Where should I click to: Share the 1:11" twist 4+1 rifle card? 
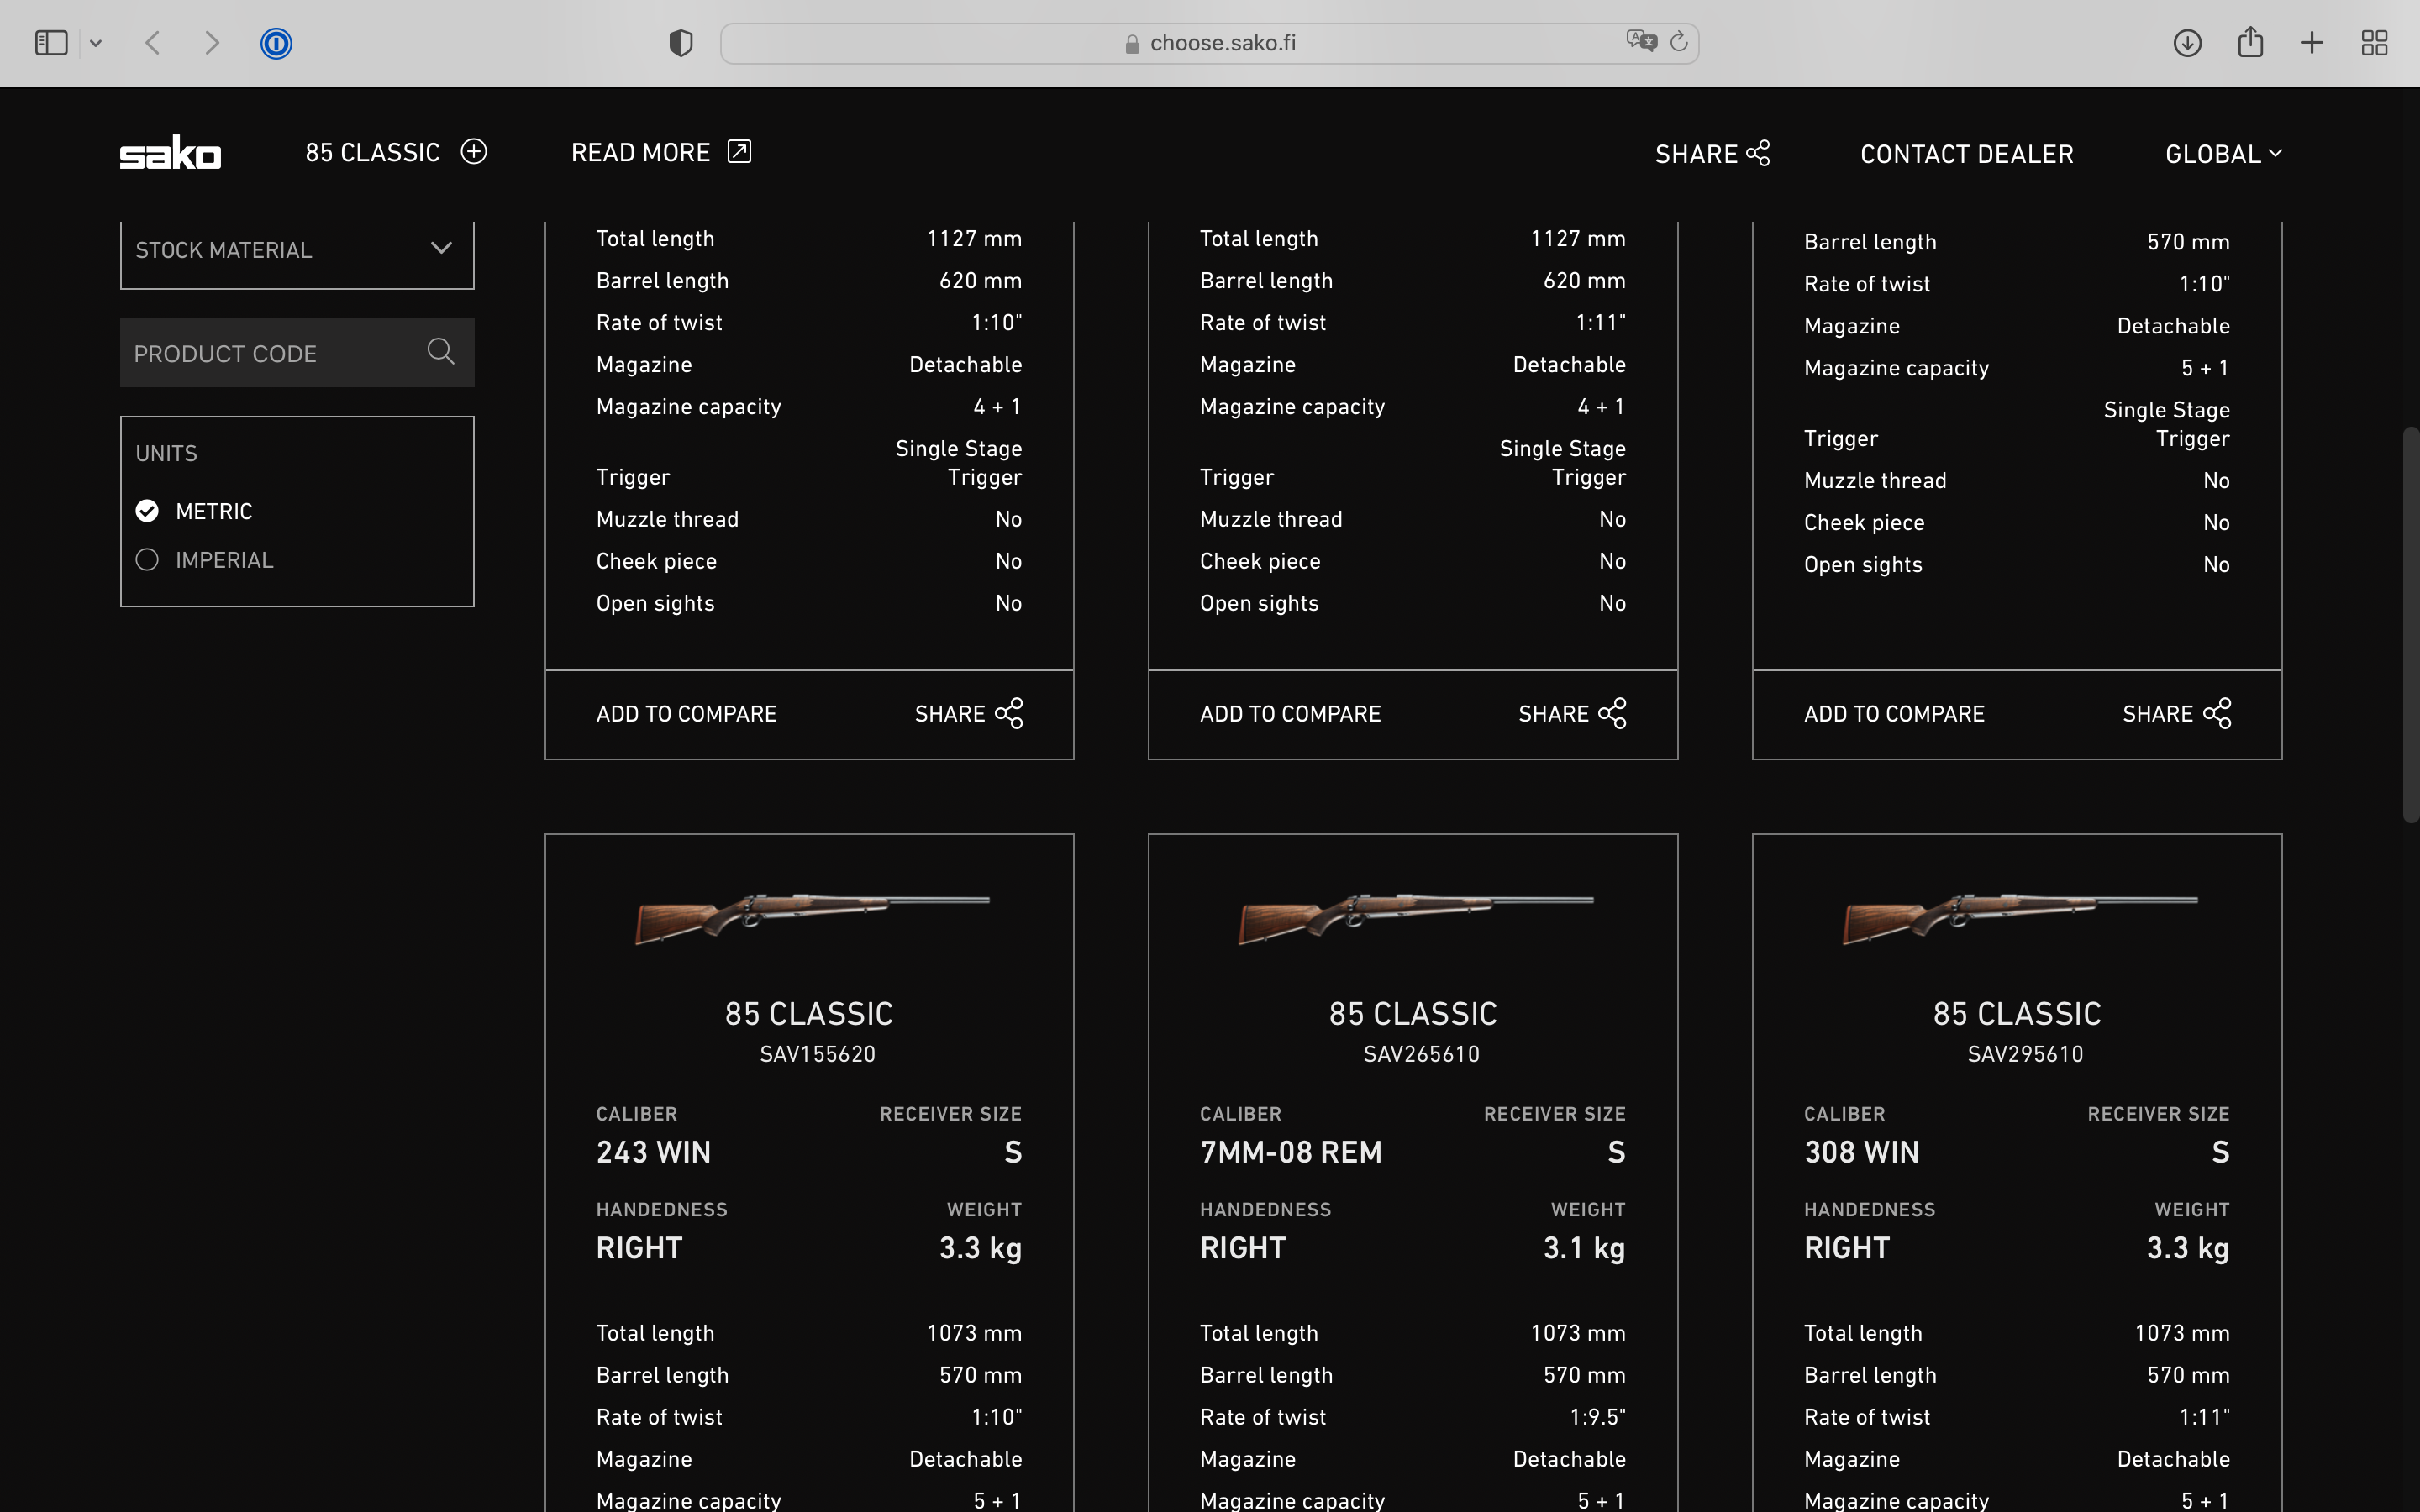point(1572,714)
